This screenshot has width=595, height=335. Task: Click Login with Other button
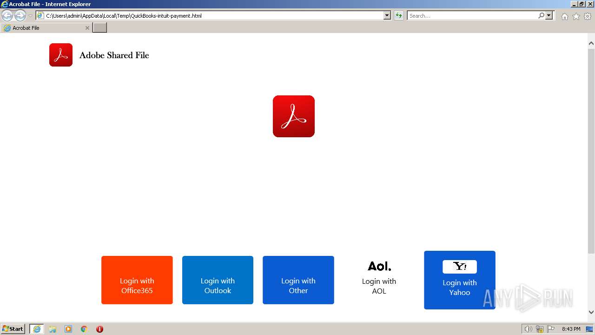298,280
